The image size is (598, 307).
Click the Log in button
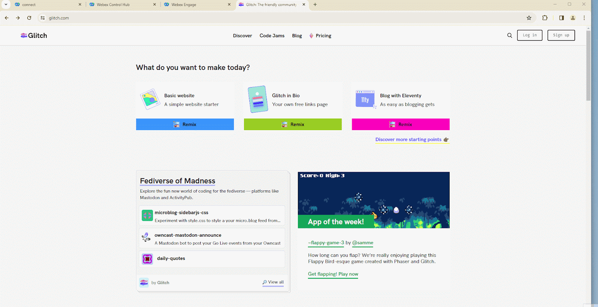[x=530, y=35]
